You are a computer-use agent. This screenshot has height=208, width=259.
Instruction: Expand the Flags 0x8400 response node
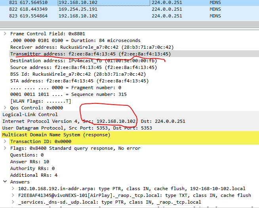click(5, 148)
